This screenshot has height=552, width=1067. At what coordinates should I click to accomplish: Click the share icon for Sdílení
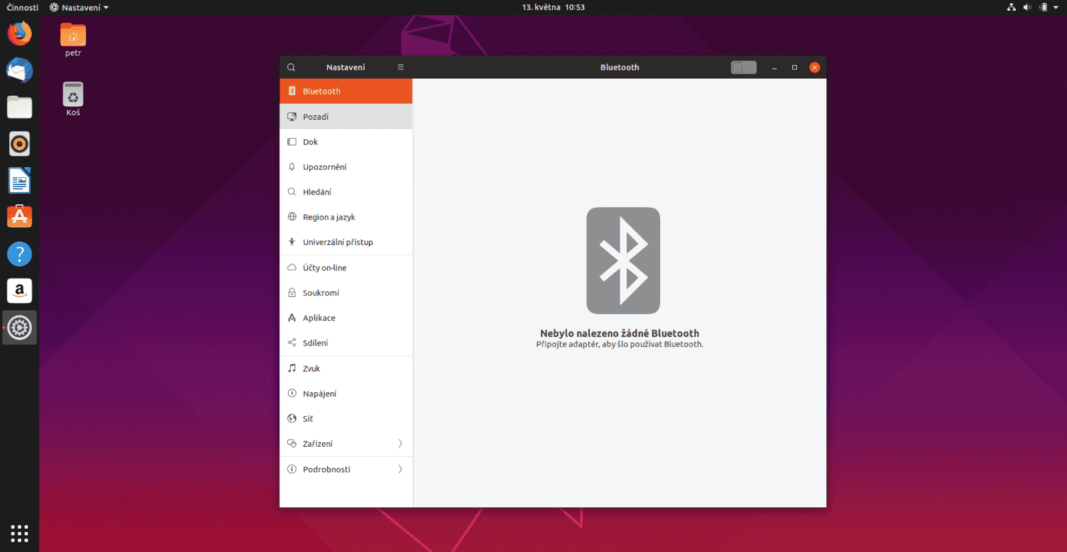292,343
